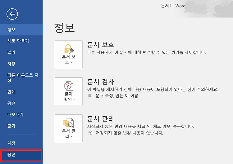Choose 저장 in the sidebar

[21, 64]
